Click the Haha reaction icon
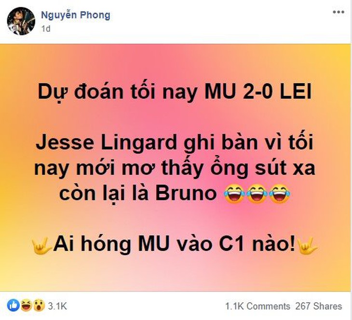 pyautogui.click(x=26, y=306)
